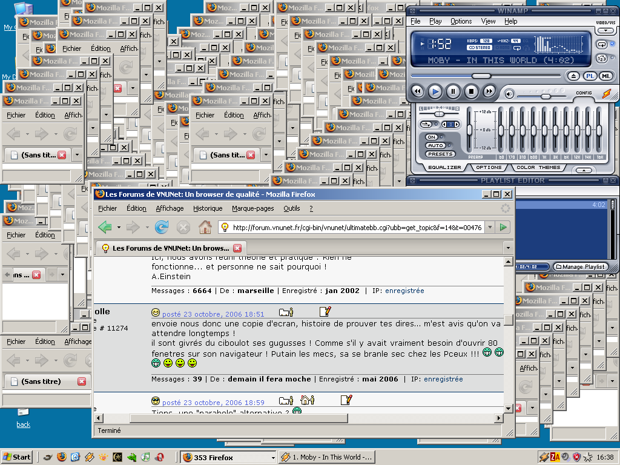620x465 pixels.
Task: Open the Winamp Play menu
Action: click(x=435, y=21)
